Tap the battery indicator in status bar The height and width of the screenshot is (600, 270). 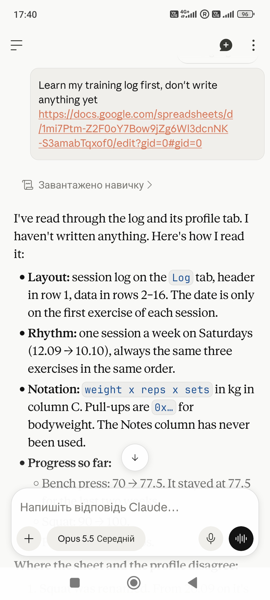click(x=246, y=14)
